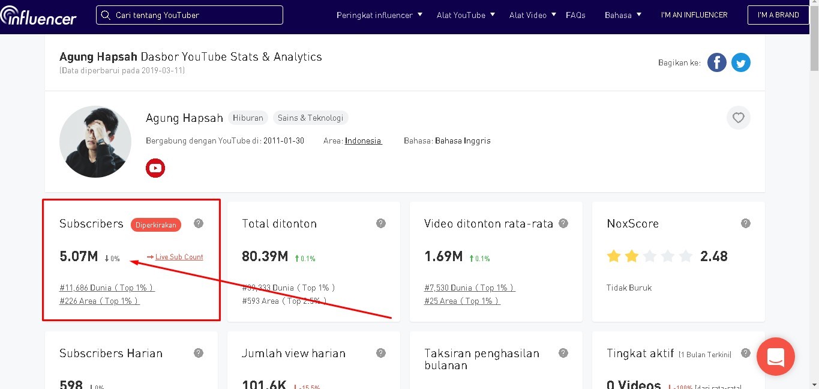Open help icon on Subscribers card

click(199, 223)
